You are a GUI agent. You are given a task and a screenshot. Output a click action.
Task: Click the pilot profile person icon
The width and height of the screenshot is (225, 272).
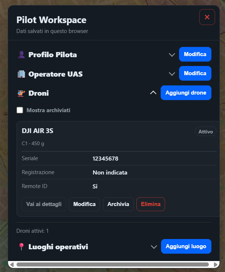pos(21,55)
